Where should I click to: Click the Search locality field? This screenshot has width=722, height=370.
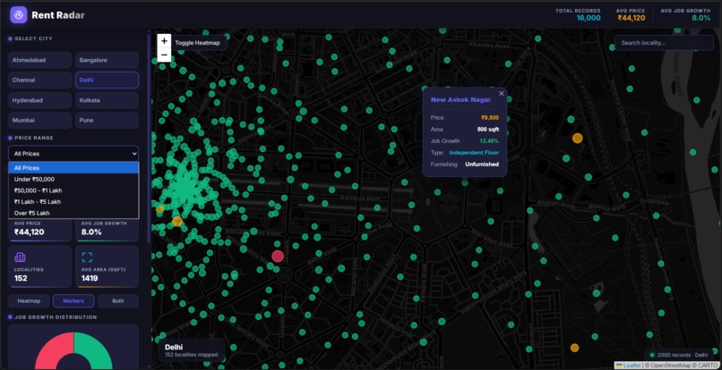pyautogui.click(x=664, y=43)
